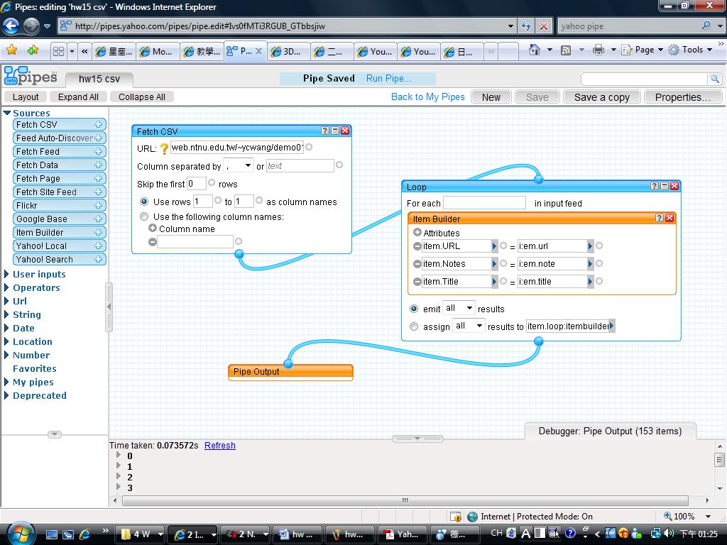This screenshot has width=727, height=545.
Task: Click the browser zoom level 100%
Action: [x=684, y=517]
